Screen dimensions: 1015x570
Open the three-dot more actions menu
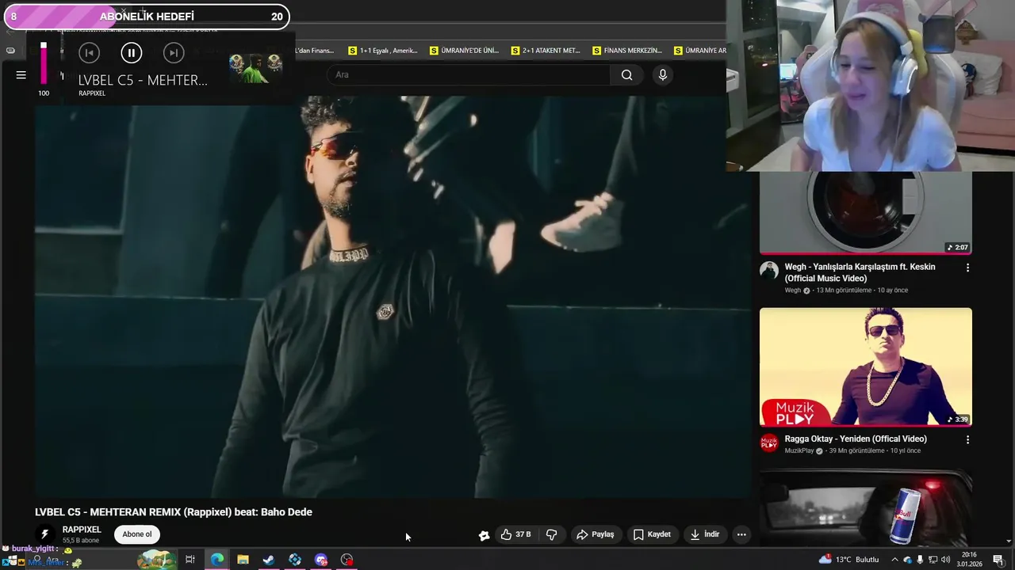click(x=741, y=534)
